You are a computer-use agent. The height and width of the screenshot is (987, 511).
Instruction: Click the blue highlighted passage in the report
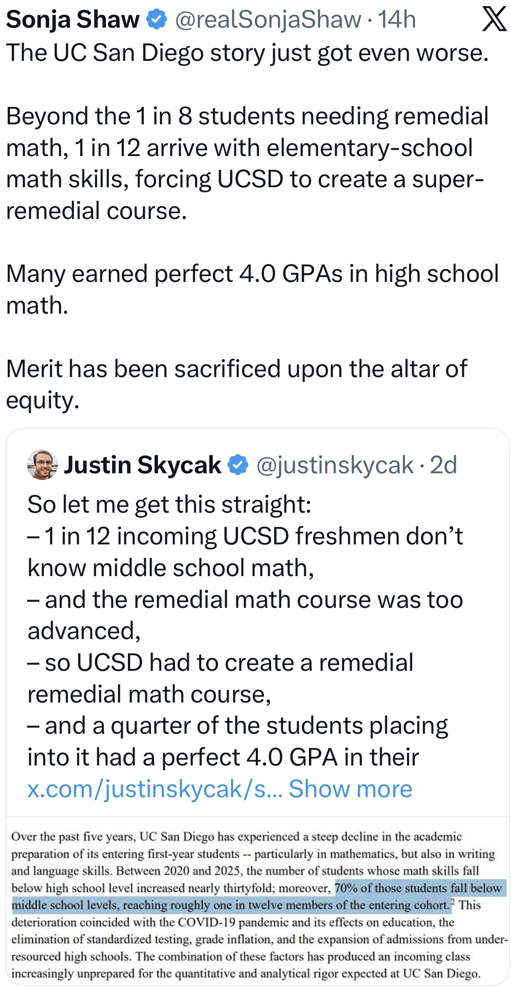click(230, 905)
